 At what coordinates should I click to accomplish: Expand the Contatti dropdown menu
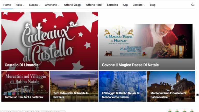[139, 5]
